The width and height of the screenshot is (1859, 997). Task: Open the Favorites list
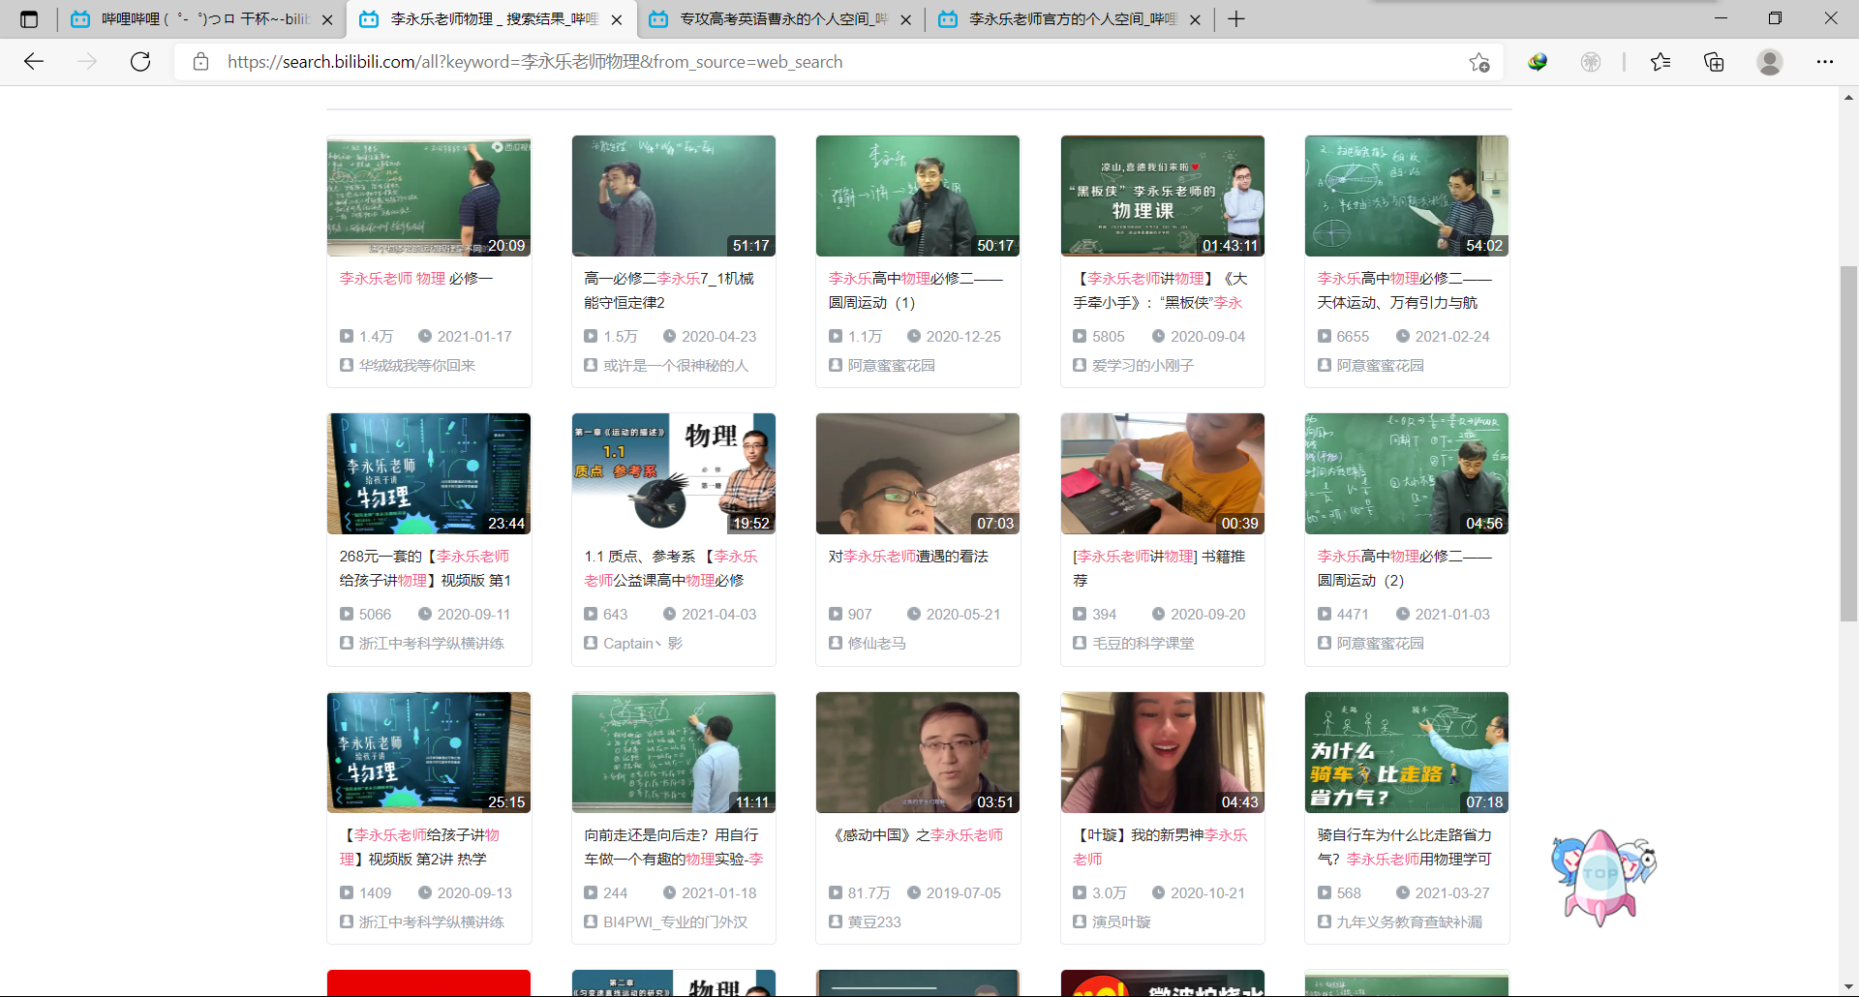1661,62
